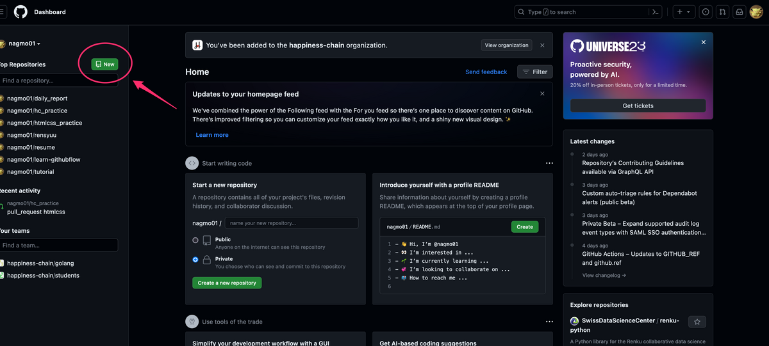Click the Get tickets button

[638, 106]
